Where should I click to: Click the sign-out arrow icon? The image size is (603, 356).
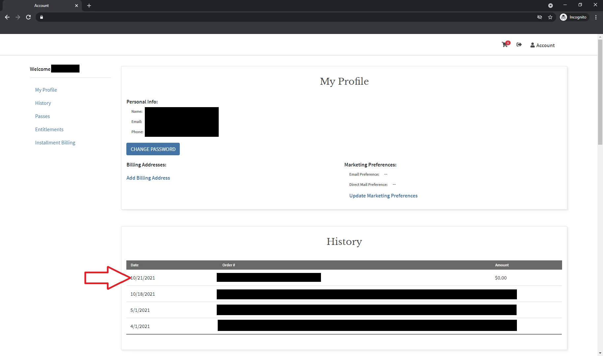click(519, 44)
